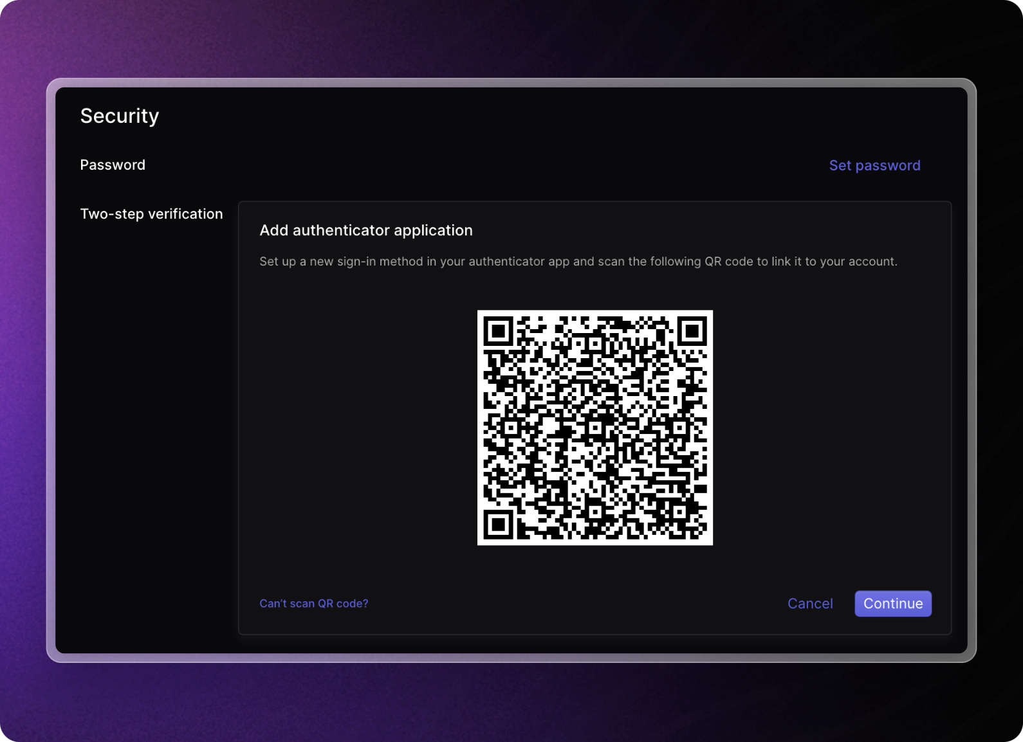Viewport: 1023px width, 742px height.
Task: Click the Password label
Action: (113, 165)
